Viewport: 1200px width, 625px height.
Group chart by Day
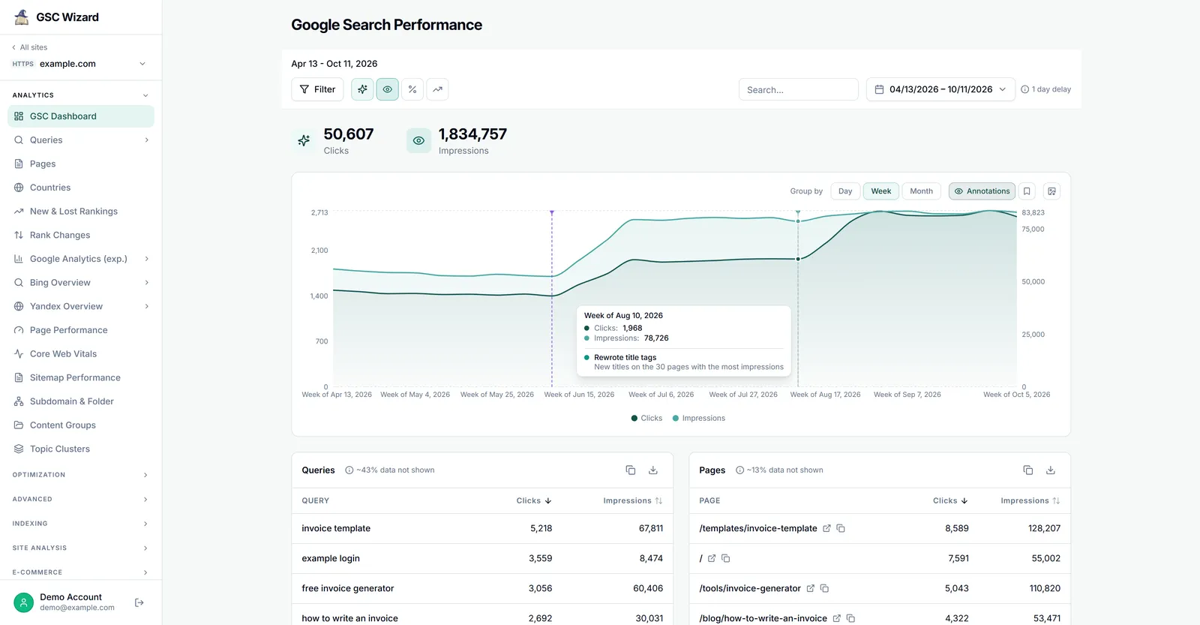pos(845,191)
